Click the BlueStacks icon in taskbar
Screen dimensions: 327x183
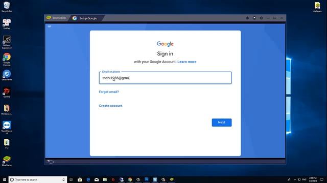(172, 179)
